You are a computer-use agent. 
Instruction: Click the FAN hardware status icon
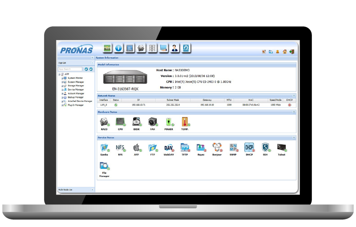153,122
